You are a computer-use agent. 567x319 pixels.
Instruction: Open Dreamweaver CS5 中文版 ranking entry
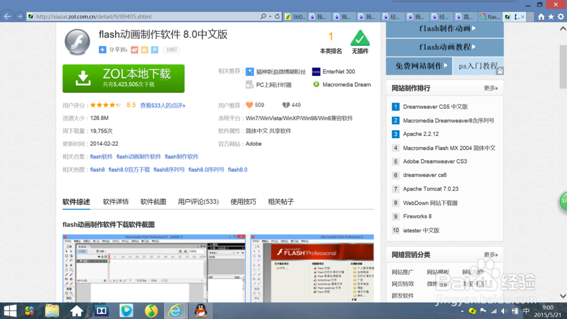[435, 107]
